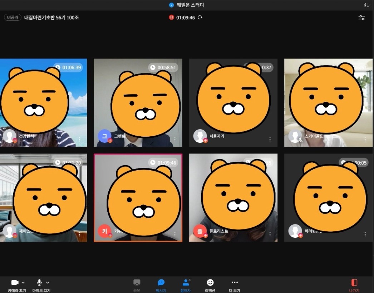Open the 참여자 participants list
This screenshot has height=293, width=374.
(x=186, y=285)
